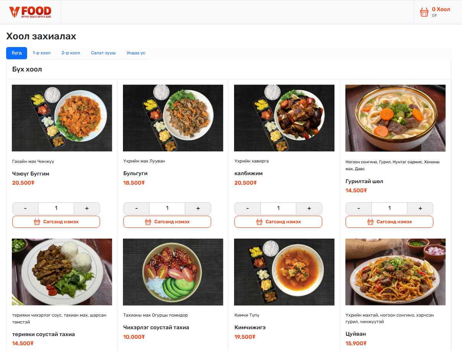This screenshot has height=351, width=462.
Task: Click the терияки соустай тахиа photo
Action: (62, 272)
